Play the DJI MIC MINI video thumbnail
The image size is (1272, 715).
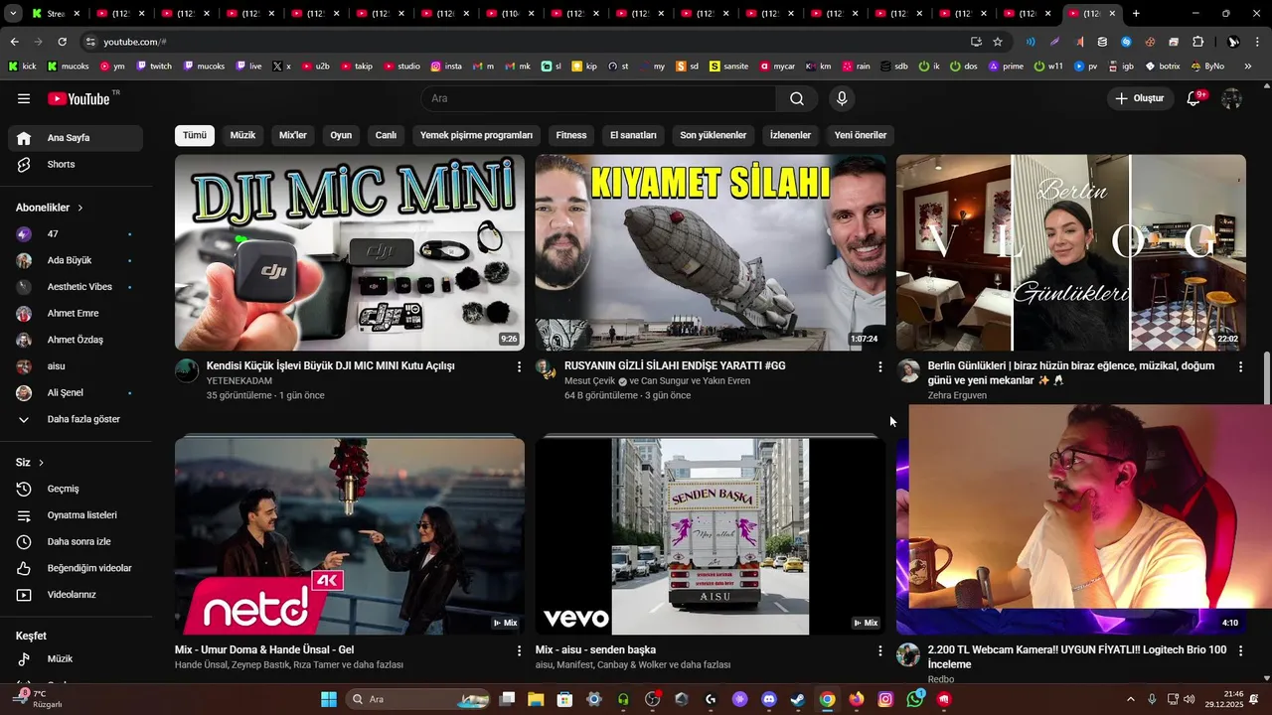pyautogui.click(x=350, y=252)
